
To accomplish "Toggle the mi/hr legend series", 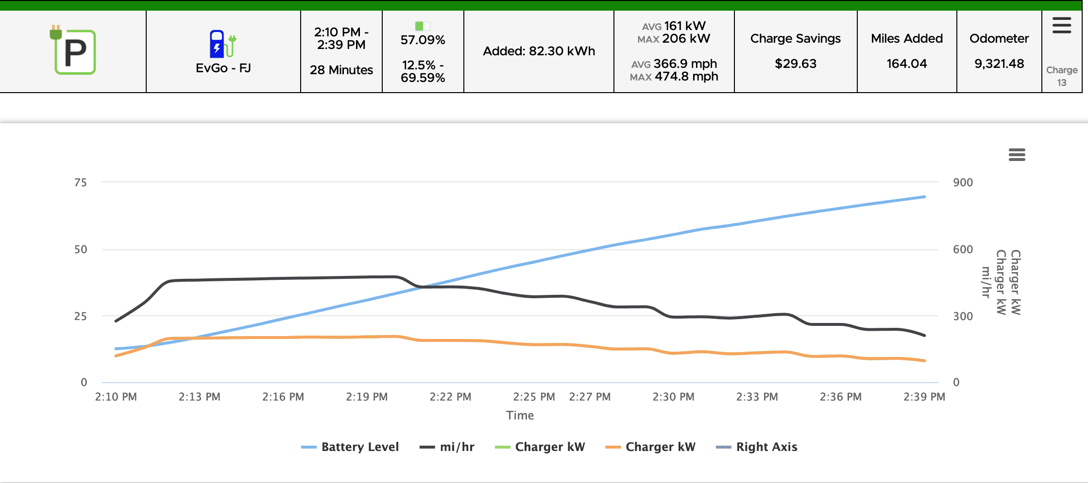I will (x=447, y=447).
